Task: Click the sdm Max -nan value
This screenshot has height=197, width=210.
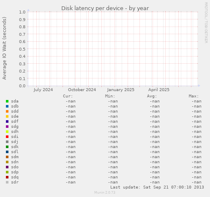Action: click(196, 157)
